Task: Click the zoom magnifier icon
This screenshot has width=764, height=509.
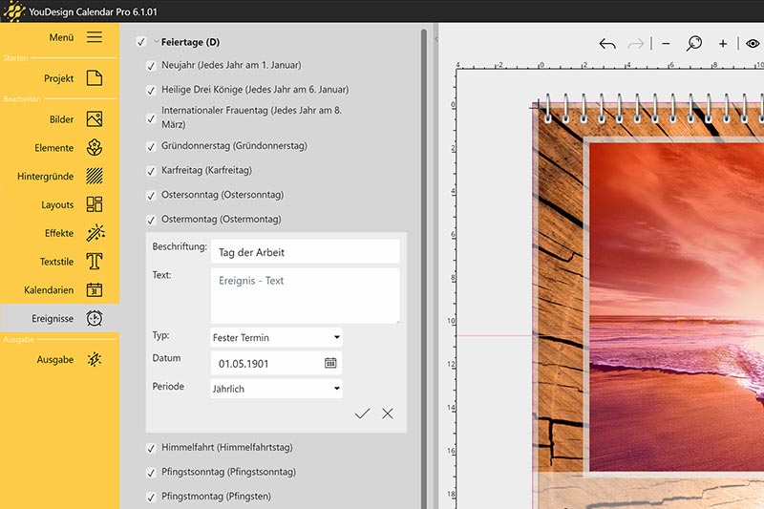Action: click(694, 44)
